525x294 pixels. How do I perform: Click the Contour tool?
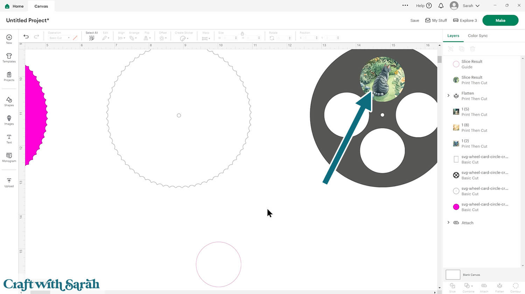(x=516, y=287)
